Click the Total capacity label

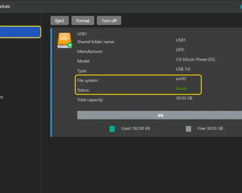click(x=90, y=100)
